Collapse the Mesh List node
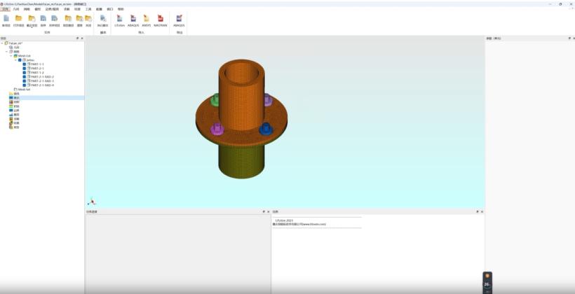575x294 pixels. (11, 56)
